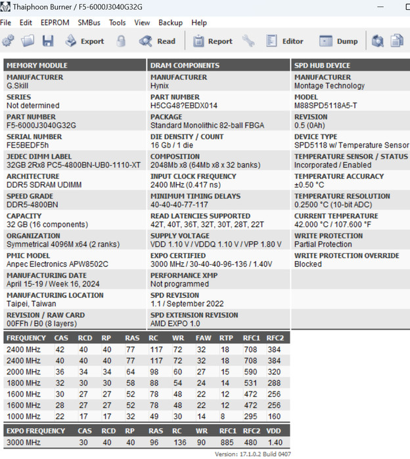Click the G.Skill manufacturer value

pos(17,86)
